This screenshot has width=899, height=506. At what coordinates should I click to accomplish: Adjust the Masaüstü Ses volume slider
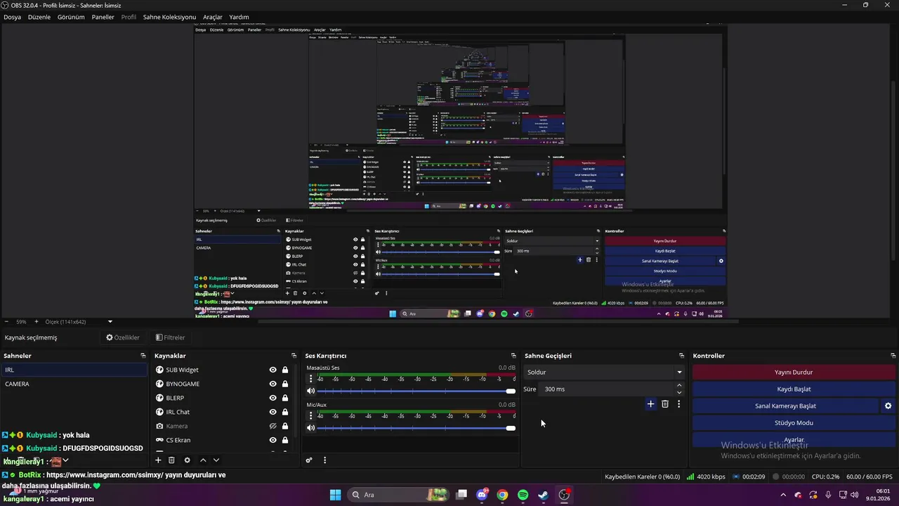point(416,391)
